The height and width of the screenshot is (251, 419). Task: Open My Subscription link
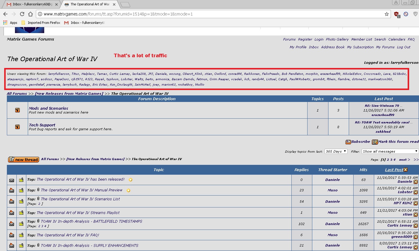[x=360, y=47]
